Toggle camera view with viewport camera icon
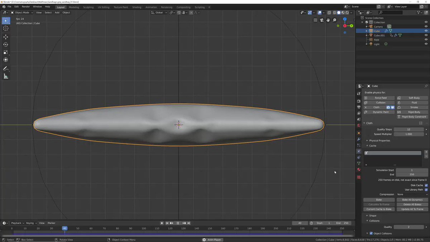This screenshot has width=430, height=242. (322, 20)
